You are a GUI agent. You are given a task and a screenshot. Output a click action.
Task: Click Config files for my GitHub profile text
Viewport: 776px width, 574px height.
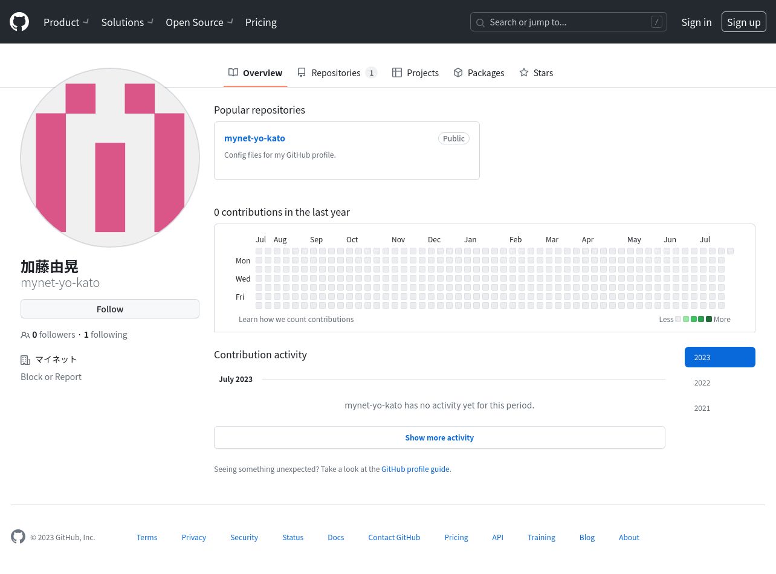(x=280, y=155)
